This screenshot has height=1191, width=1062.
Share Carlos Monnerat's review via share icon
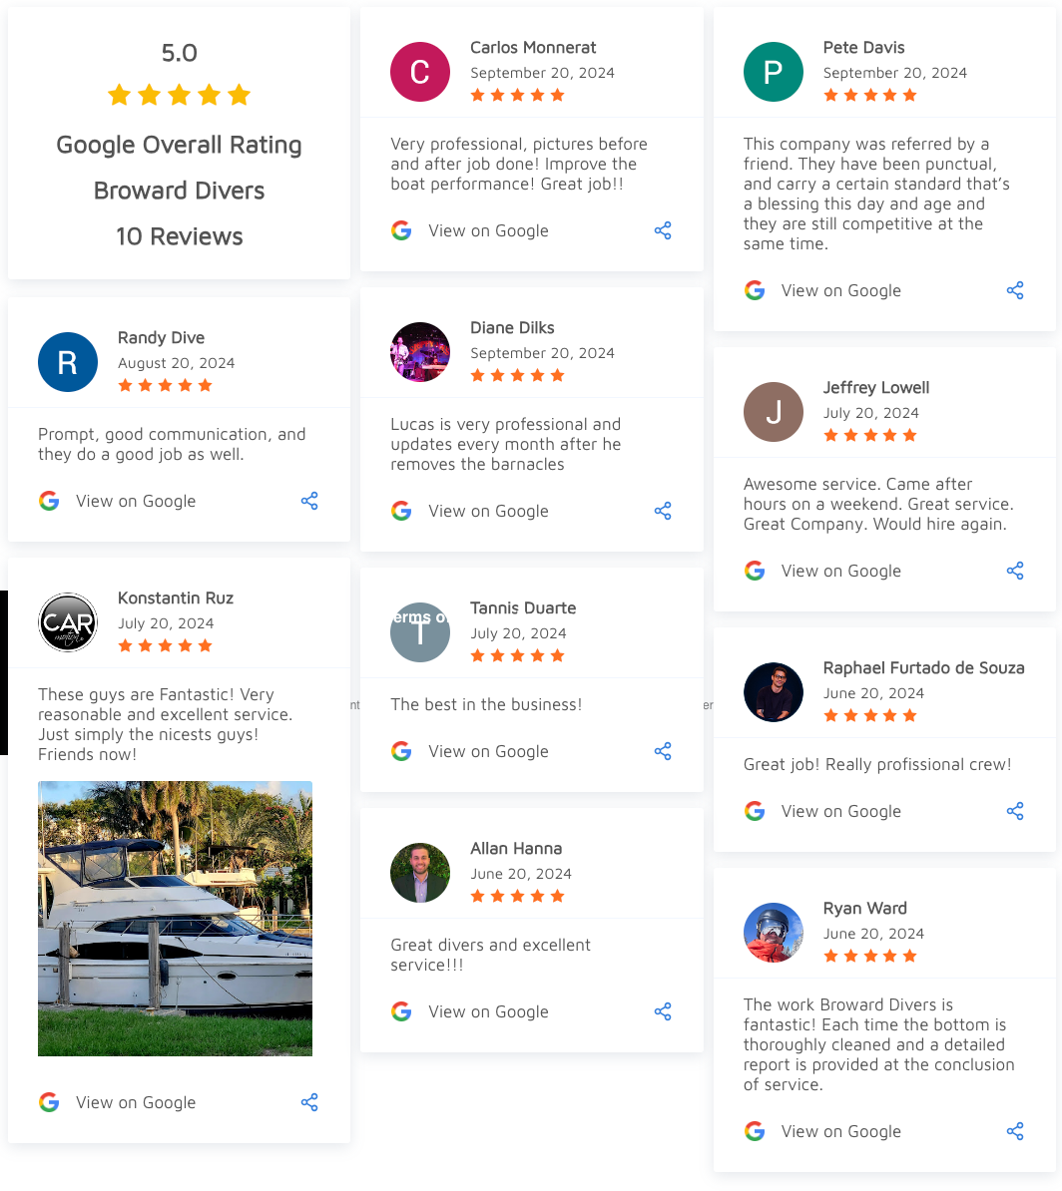tap(662, 230)
